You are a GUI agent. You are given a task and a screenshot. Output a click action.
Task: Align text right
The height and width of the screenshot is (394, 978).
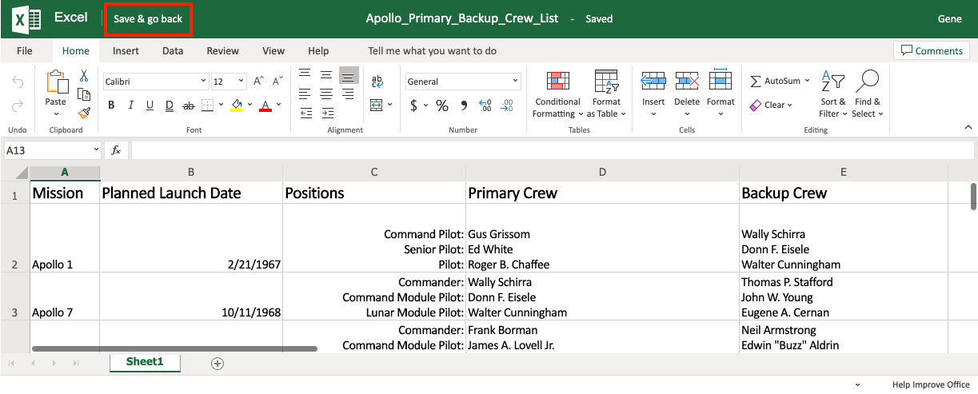[x=348, y=94]
